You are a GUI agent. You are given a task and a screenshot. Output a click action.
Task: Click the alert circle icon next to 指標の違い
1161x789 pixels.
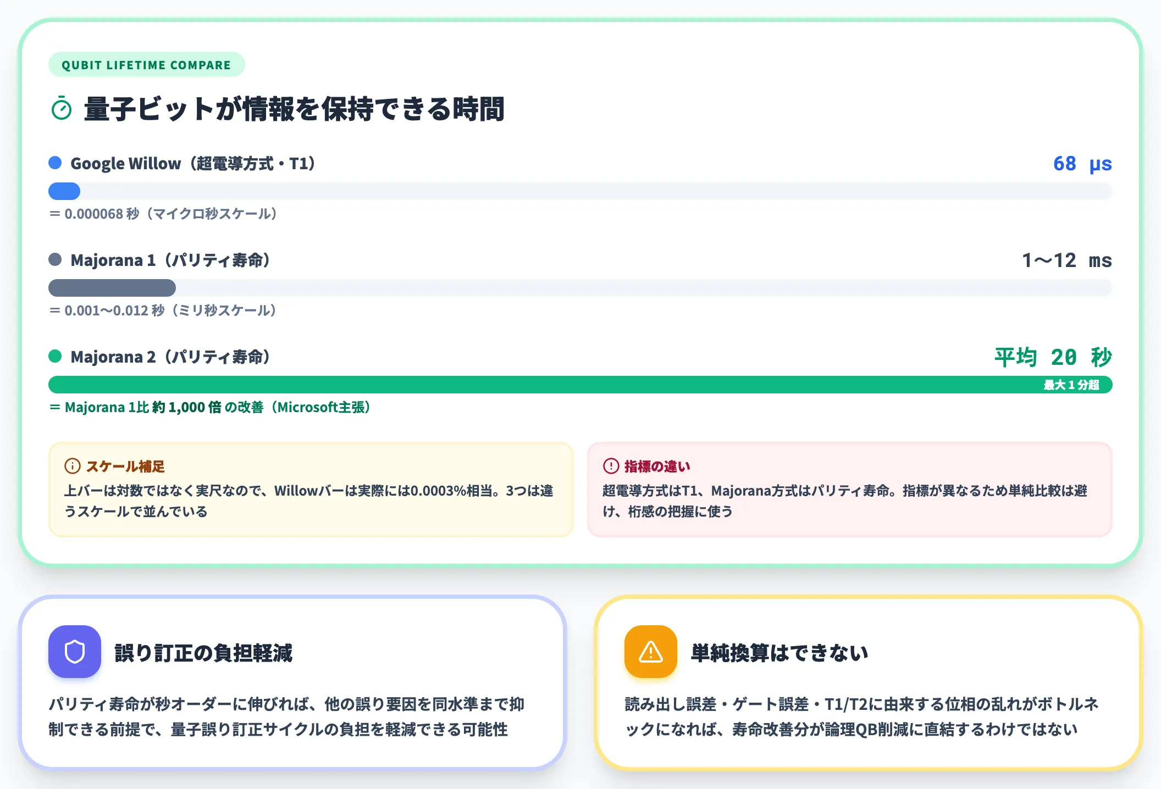click(611, 466)
